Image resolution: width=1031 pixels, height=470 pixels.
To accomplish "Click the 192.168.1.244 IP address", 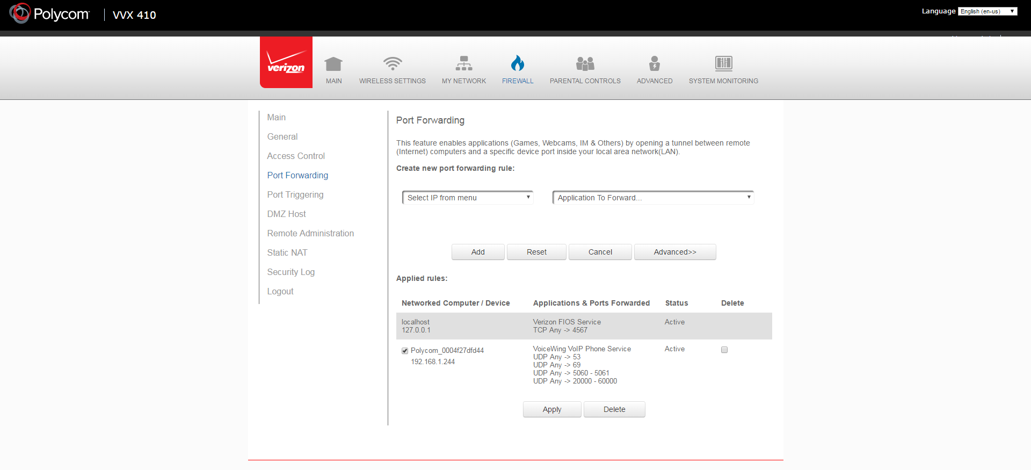I will (x=433, y=361).
